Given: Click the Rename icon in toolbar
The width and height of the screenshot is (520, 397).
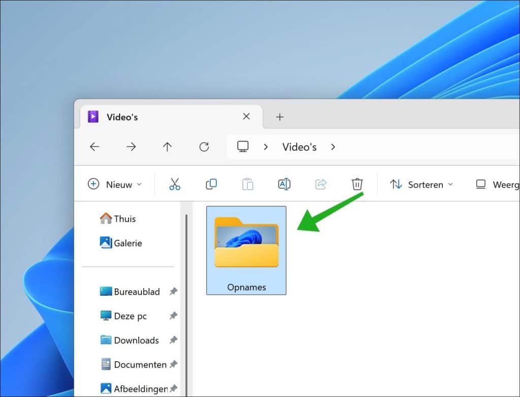Looking at the screenshot, I should (x=284, y=185).
